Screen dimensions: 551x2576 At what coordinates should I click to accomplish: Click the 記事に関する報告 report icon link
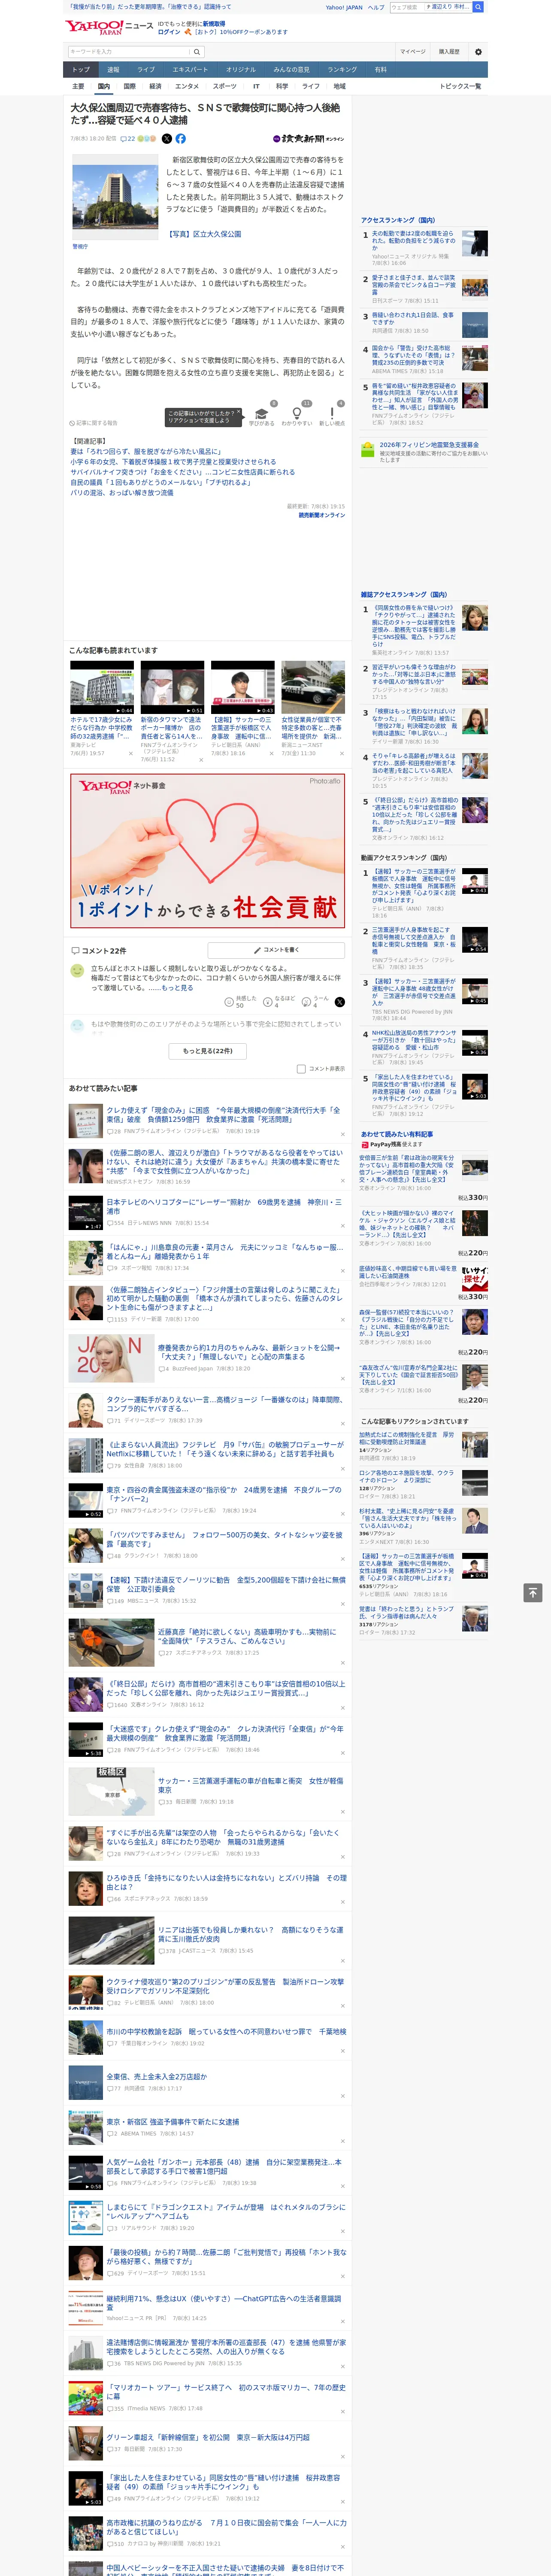tap(93, 423)
